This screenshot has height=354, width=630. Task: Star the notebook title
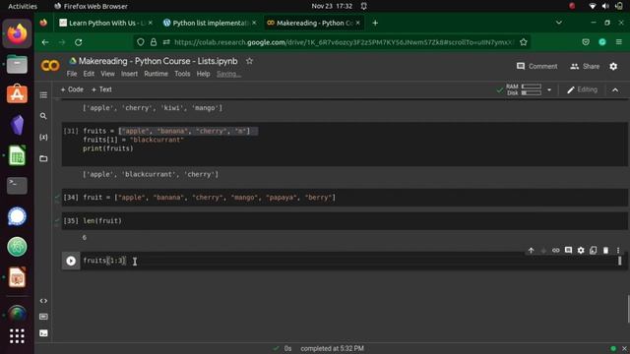click(249, 61)
